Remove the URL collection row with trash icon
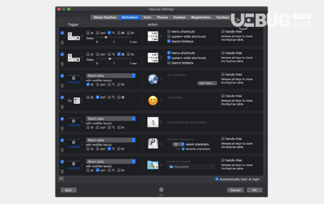Screen dimensions: 324x204 tap(62, 85)
